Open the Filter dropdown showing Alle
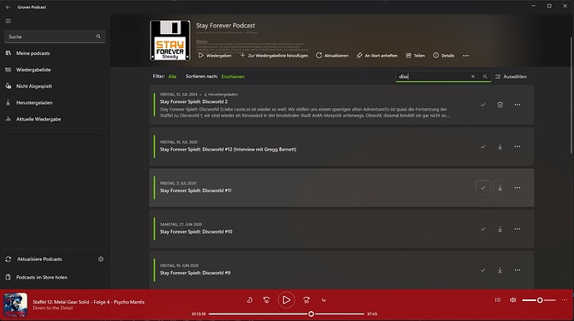This screenshot has height=321, width=574. (x=172, y=77)
